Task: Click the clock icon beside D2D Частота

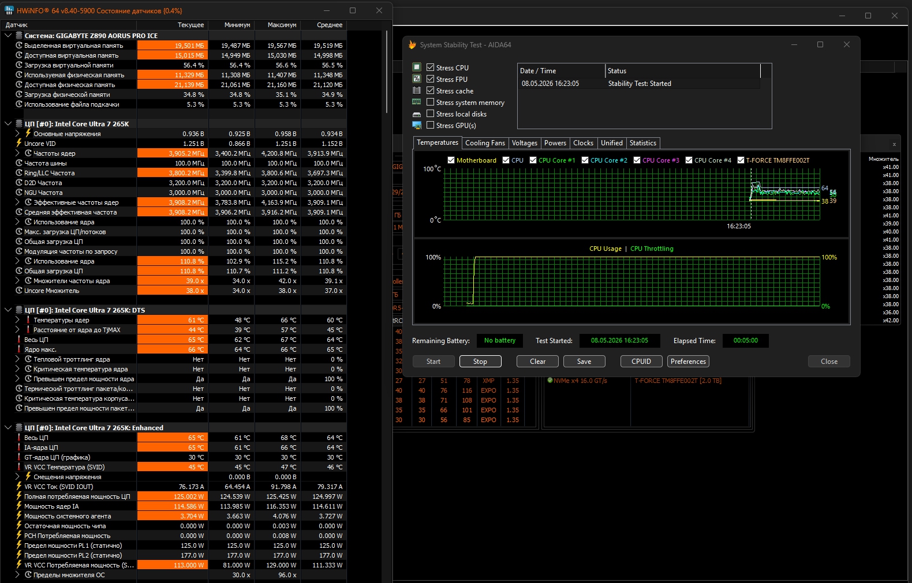Action: pos(19,183)
